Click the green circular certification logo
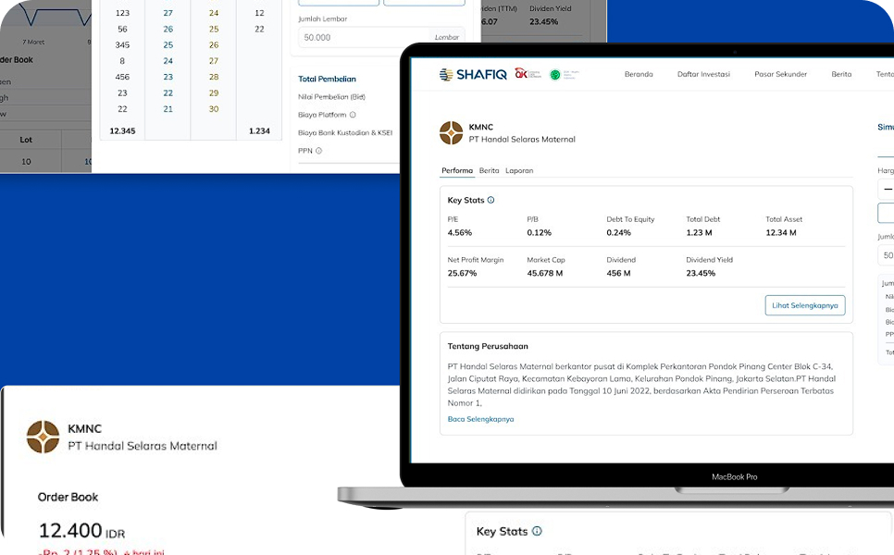Screen dimensions: 894x555 click(x=555, y=74)
